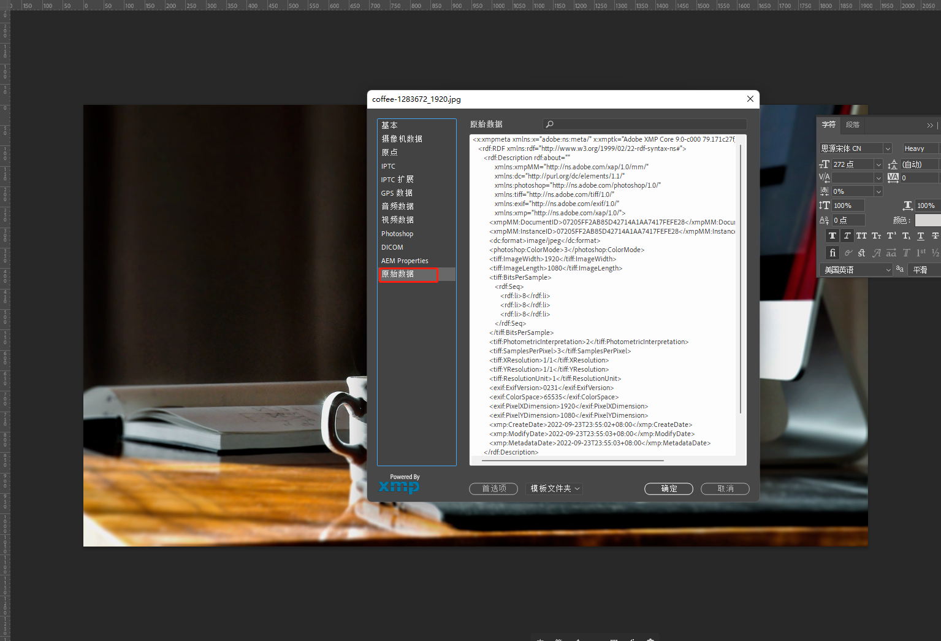
Task: Click the tsume character spacing icon
Action: click(824, 191)
